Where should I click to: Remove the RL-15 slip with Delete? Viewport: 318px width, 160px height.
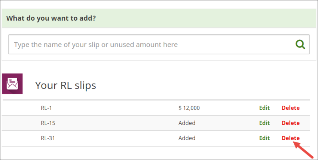click(x=291, y=123)
